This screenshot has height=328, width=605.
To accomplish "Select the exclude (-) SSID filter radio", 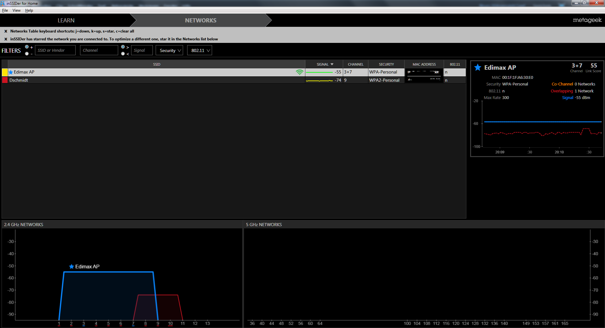I will pyautogui.click(x=27, y=54).
